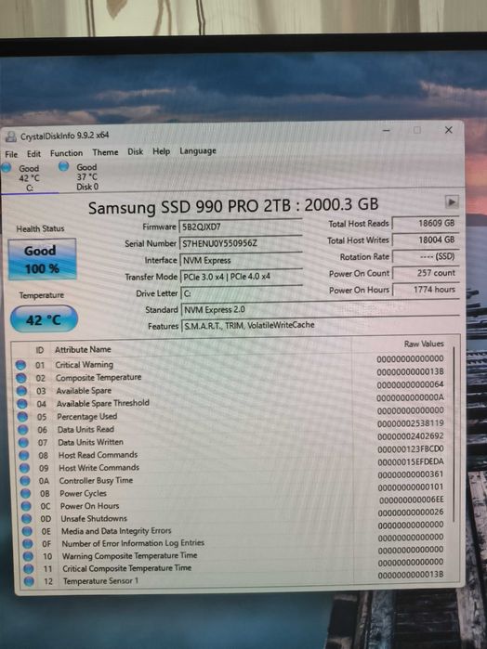Open the File menu
The height and width of the screenshot is (649, 487).
[x=11, y=154]
